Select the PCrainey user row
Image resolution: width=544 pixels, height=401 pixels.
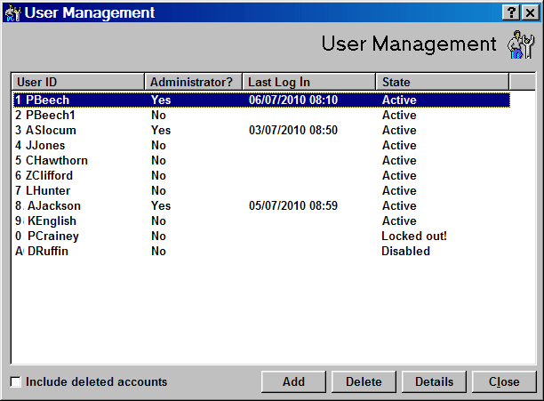point(261,236)
